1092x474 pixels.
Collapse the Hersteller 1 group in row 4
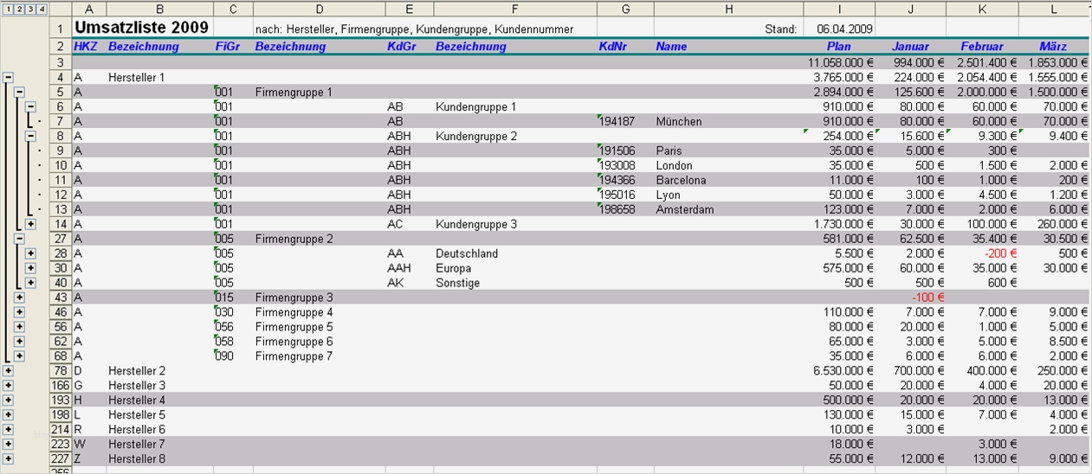8,77
